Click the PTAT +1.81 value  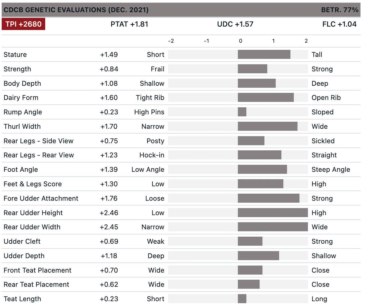coord(129,24)
